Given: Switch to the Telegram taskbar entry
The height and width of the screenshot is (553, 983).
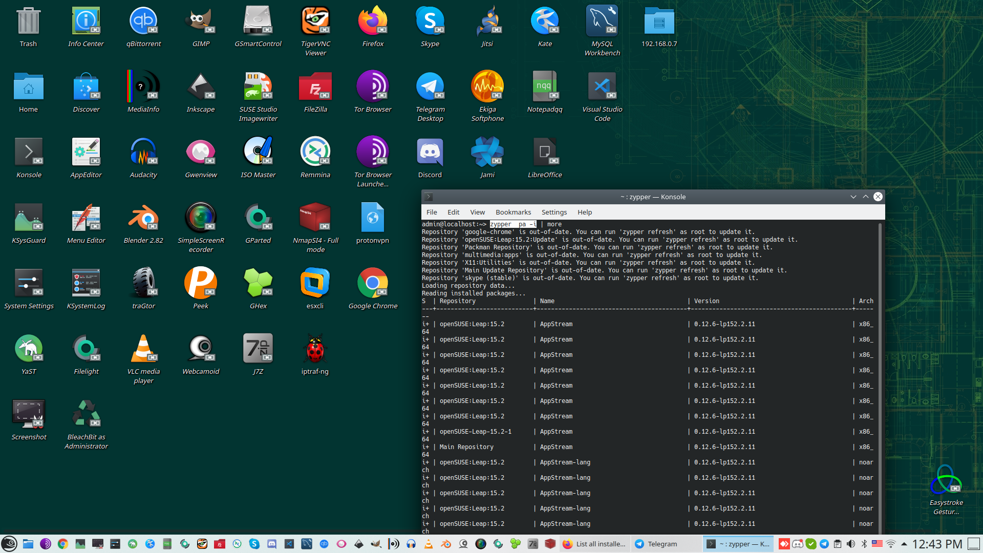Looking at the screenshot, I should click(x=663, y=544).
